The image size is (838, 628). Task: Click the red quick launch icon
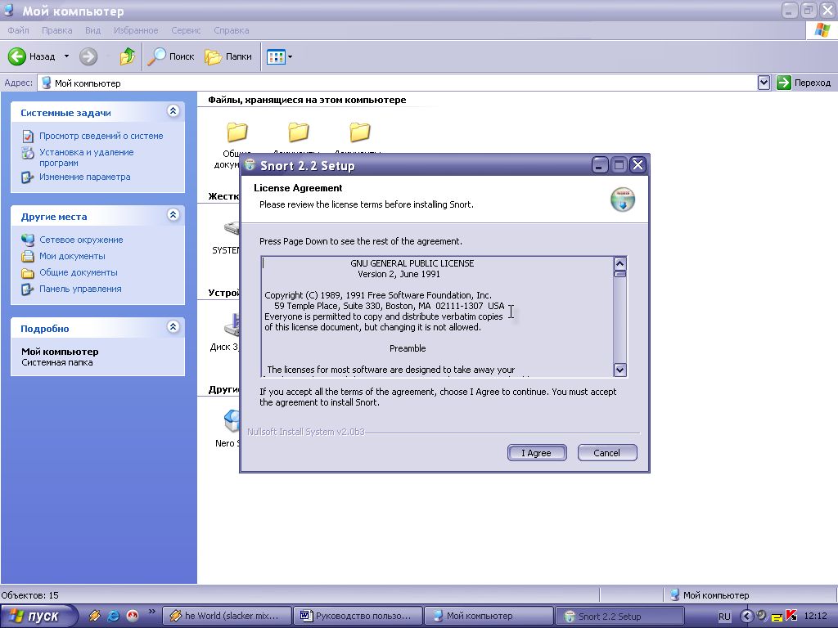click(132, 616)
